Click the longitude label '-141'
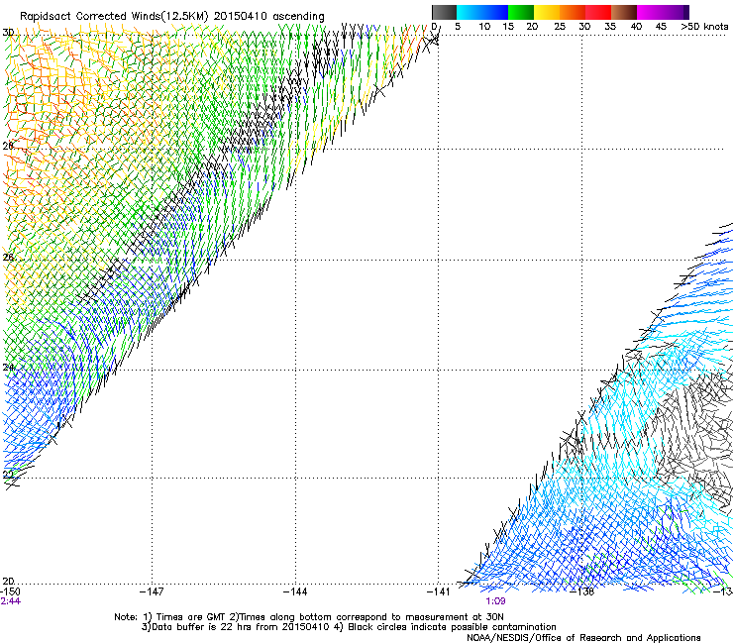 click(x=438, y=592)
